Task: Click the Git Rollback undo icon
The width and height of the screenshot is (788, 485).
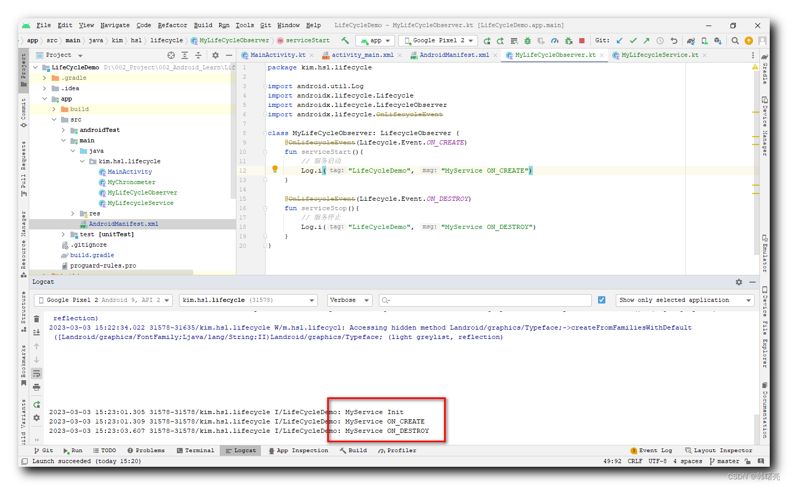Action: pyautogui.click(x=674, y=41)
